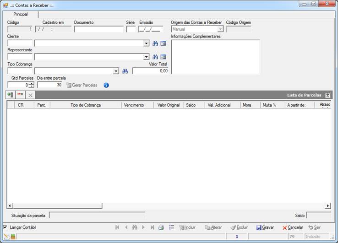Click the Informações Complementares text area
The height and width of the screenshot is (243, 338).
[216, 57]
